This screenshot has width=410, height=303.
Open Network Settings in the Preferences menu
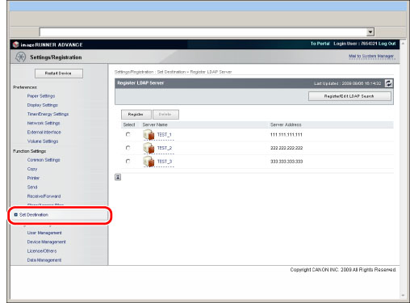click(44, 123)
